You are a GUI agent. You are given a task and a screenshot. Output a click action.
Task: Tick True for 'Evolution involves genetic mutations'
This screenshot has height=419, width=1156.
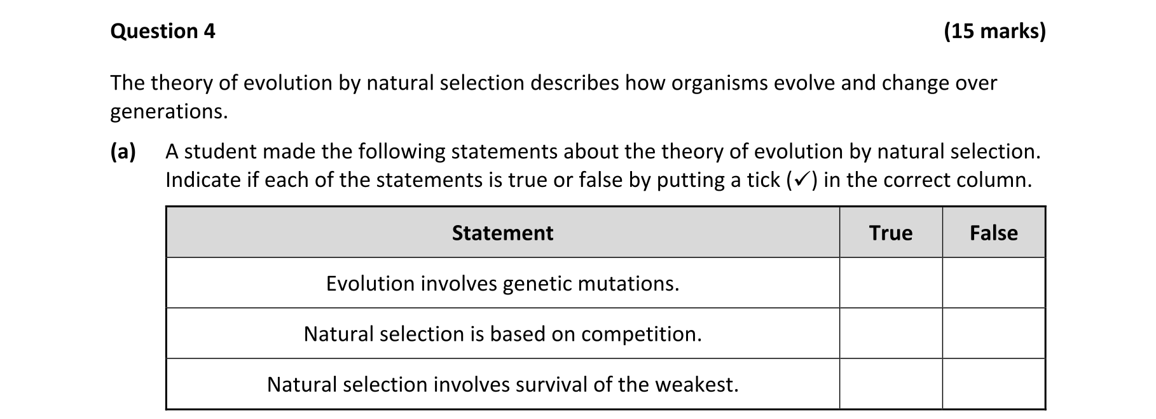click(x=890, y=283)
